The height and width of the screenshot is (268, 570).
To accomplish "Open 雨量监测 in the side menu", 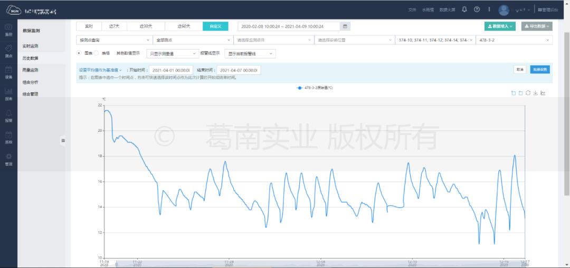I will tap(31, 70).
